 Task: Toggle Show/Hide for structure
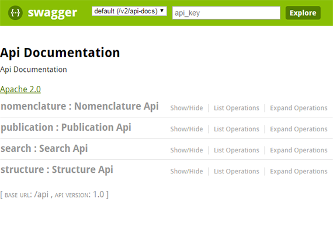click(186, 171)
